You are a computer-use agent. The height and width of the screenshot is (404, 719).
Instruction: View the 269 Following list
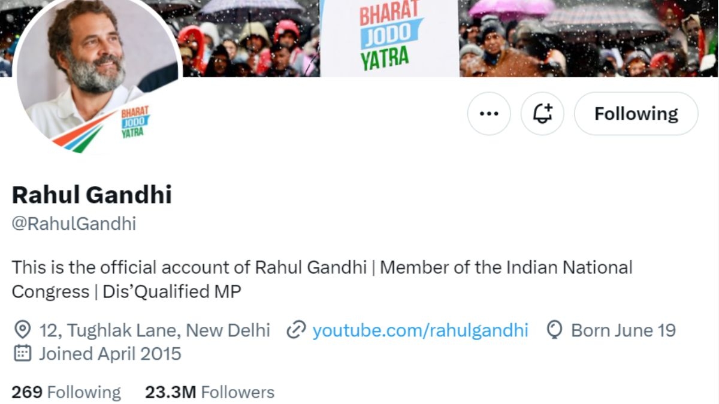(66, 392)
